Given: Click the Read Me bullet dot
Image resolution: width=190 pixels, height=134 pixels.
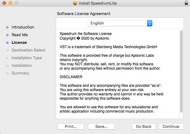Looking at the screenshot, I should pyautogui.click(x=7, y=35).
